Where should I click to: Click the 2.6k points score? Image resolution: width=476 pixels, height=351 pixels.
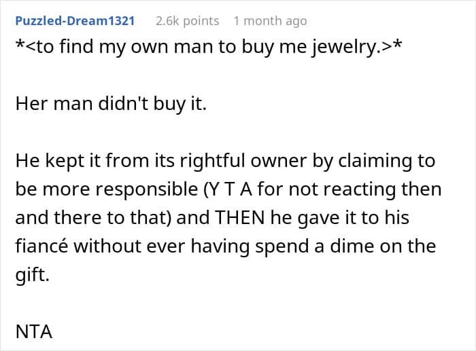(187, 21)
